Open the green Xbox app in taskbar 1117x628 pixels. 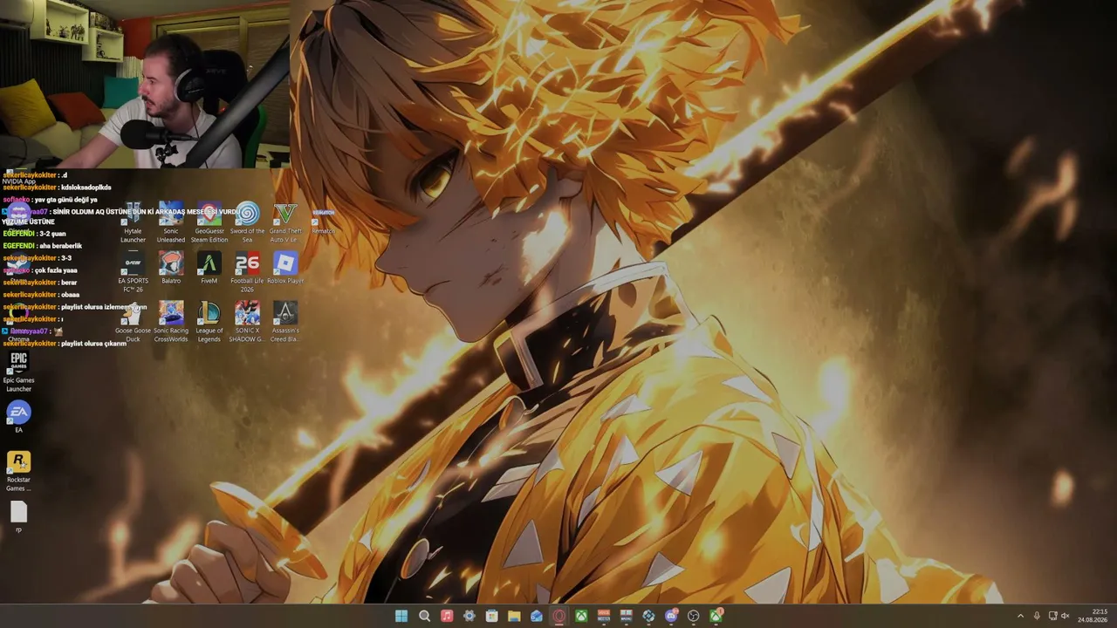point(581,616)
